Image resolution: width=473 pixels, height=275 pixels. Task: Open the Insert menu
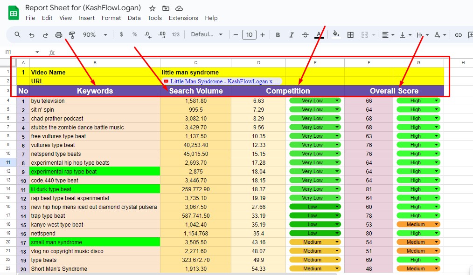[87, 18]
